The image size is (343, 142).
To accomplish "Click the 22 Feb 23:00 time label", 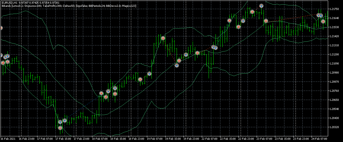I will coord(246,139).
